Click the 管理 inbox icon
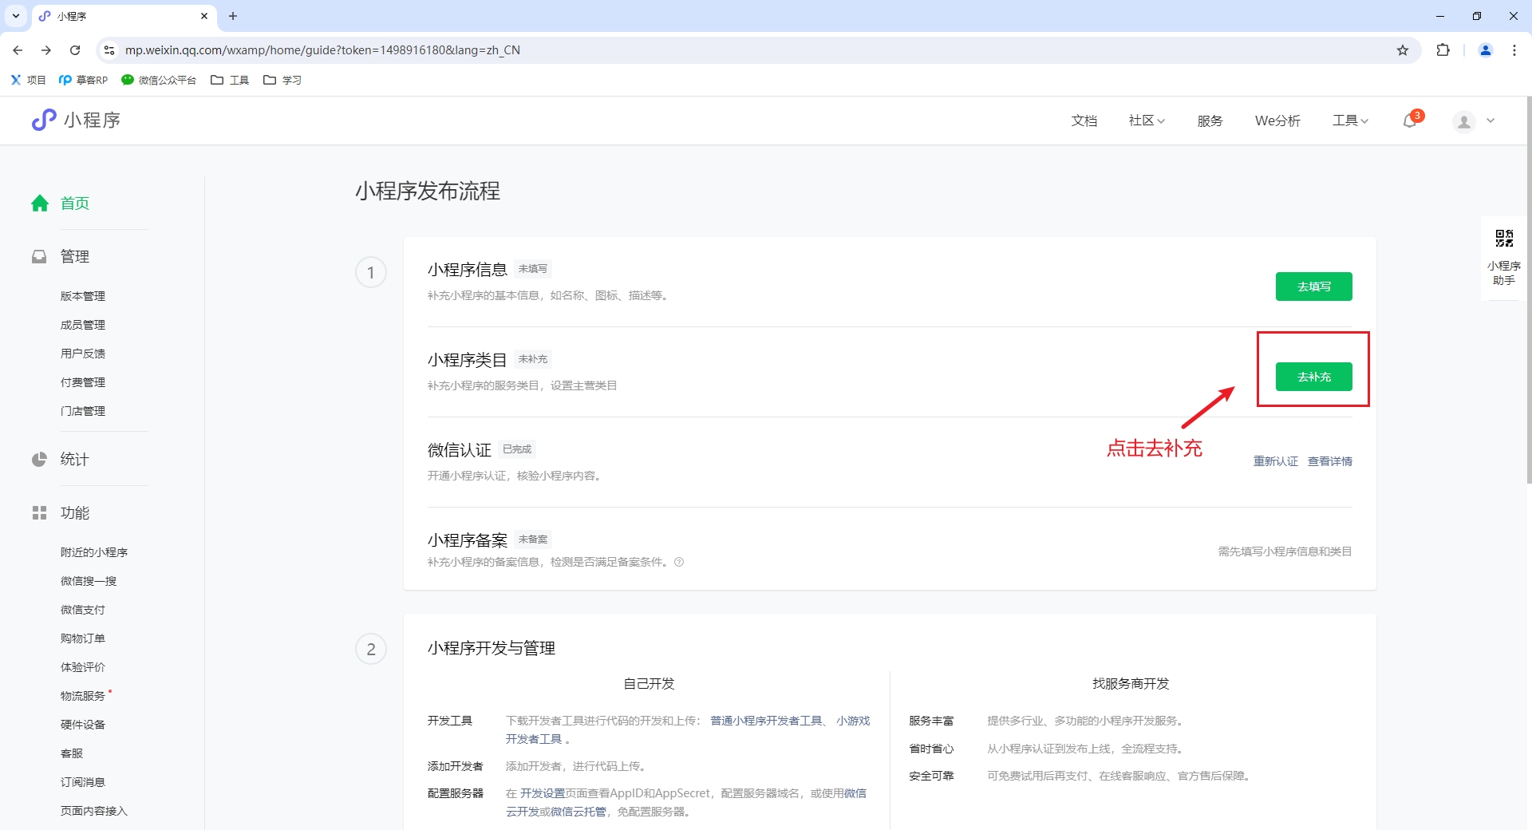The height and width of the screenshot is (830, 1532). pyautogui.click(x=39, y=256)
